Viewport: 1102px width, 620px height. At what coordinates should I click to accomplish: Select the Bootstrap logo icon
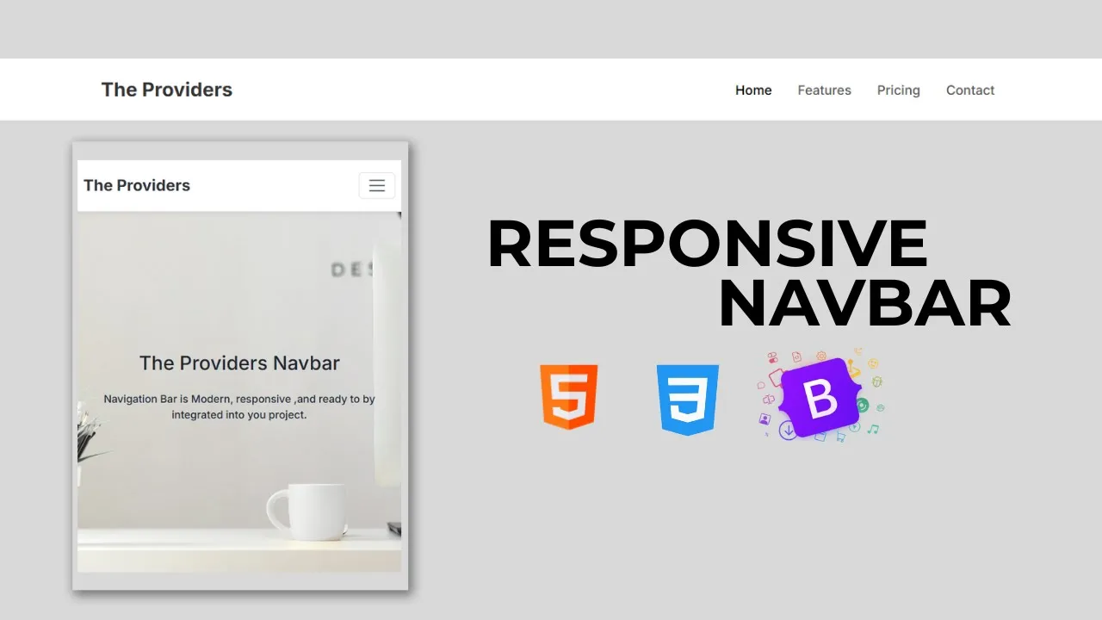pyautogui.click(x=820, y=396)
